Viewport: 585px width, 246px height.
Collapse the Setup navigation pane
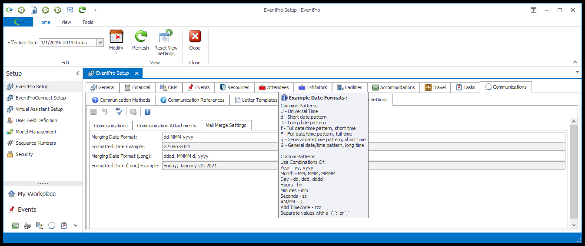click(77, 73)
